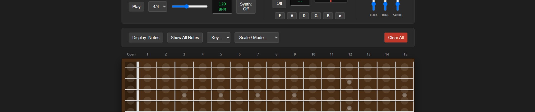Click the low E string tuner button
The height and width of the screenshot is (112, 535).
click(280, 16)
